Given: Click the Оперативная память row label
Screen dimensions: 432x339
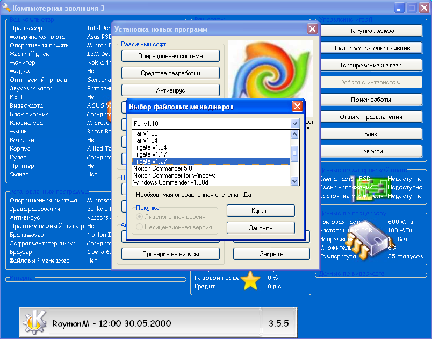Looking at the screenshot, I should (x=39, y=45).
